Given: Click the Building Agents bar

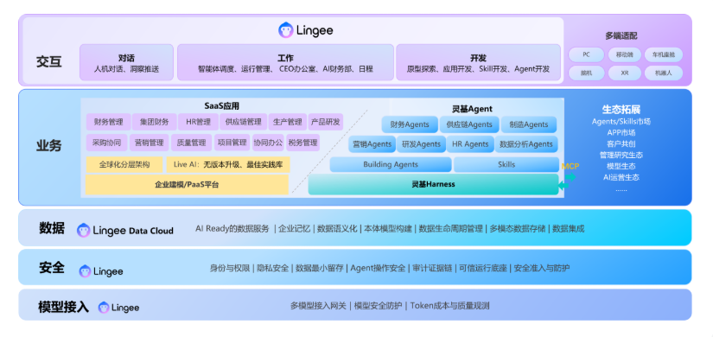Looking at the screenshot, I should [391, 164].
